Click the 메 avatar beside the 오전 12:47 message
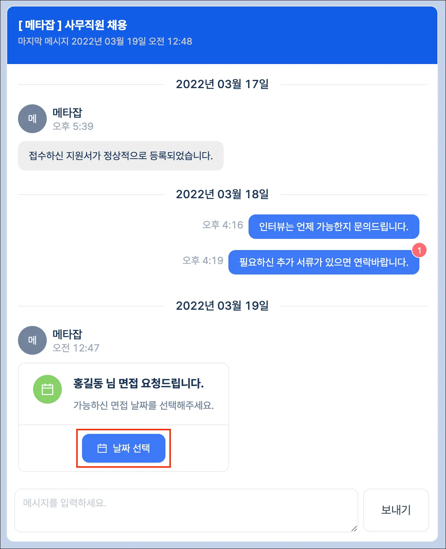Screen dimensions: 446x549 click(32, 340)
